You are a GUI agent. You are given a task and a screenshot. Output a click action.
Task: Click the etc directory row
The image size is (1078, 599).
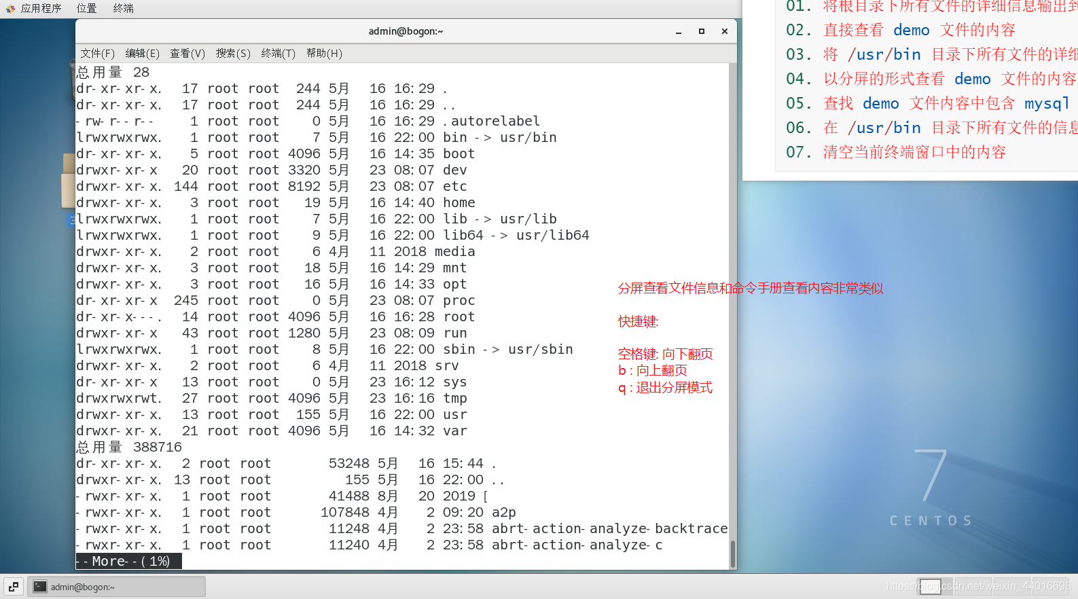point(272,186)
